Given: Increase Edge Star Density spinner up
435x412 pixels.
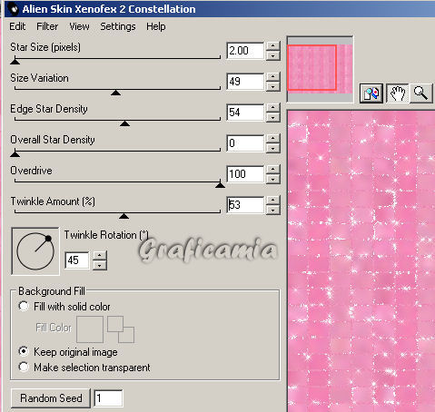Looking at the screenshot, I should 273,108.
